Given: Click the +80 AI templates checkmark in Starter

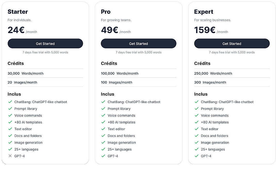Looking at the screenshot, I should [x=10, y=122].
